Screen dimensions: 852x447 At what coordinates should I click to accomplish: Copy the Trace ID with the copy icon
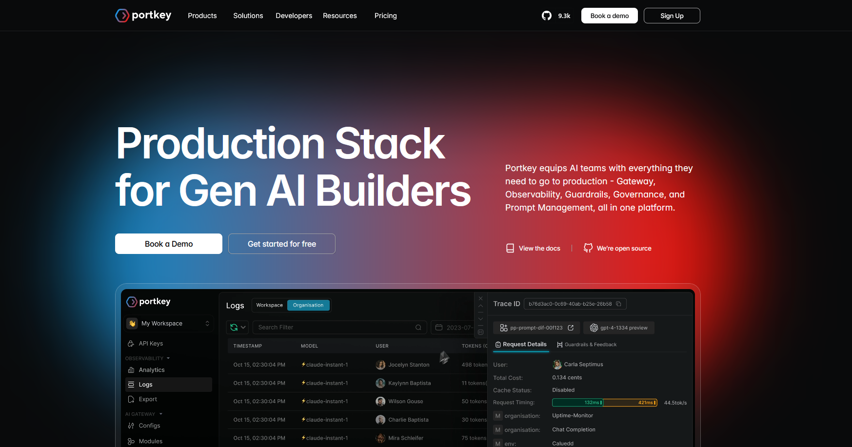618,304
